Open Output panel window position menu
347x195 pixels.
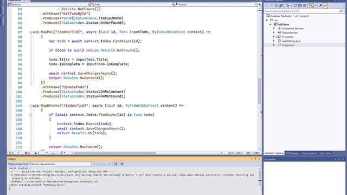252,159
